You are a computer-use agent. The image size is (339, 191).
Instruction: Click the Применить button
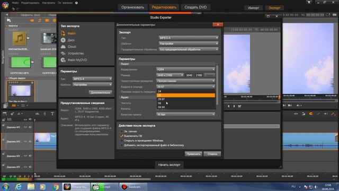tap(193, 154)
